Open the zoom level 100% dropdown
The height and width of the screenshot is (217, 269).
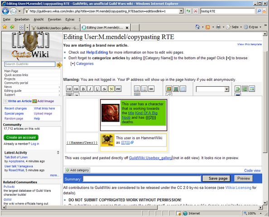(x=261, y=213)
